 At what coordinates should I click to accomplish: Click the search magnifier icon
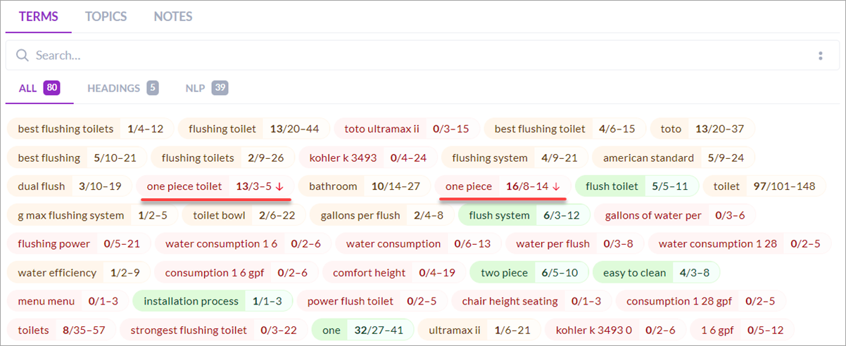pyautogui.click(x=23, y=56)
